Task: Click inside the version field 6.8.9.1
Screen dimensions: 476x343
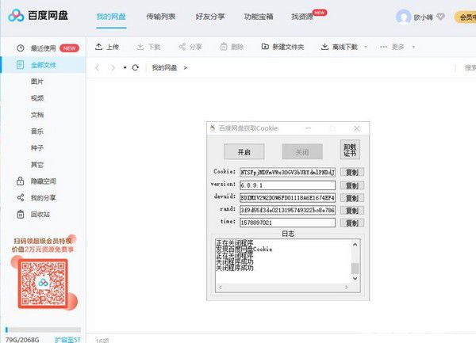Action: click(x=287, y=185)
